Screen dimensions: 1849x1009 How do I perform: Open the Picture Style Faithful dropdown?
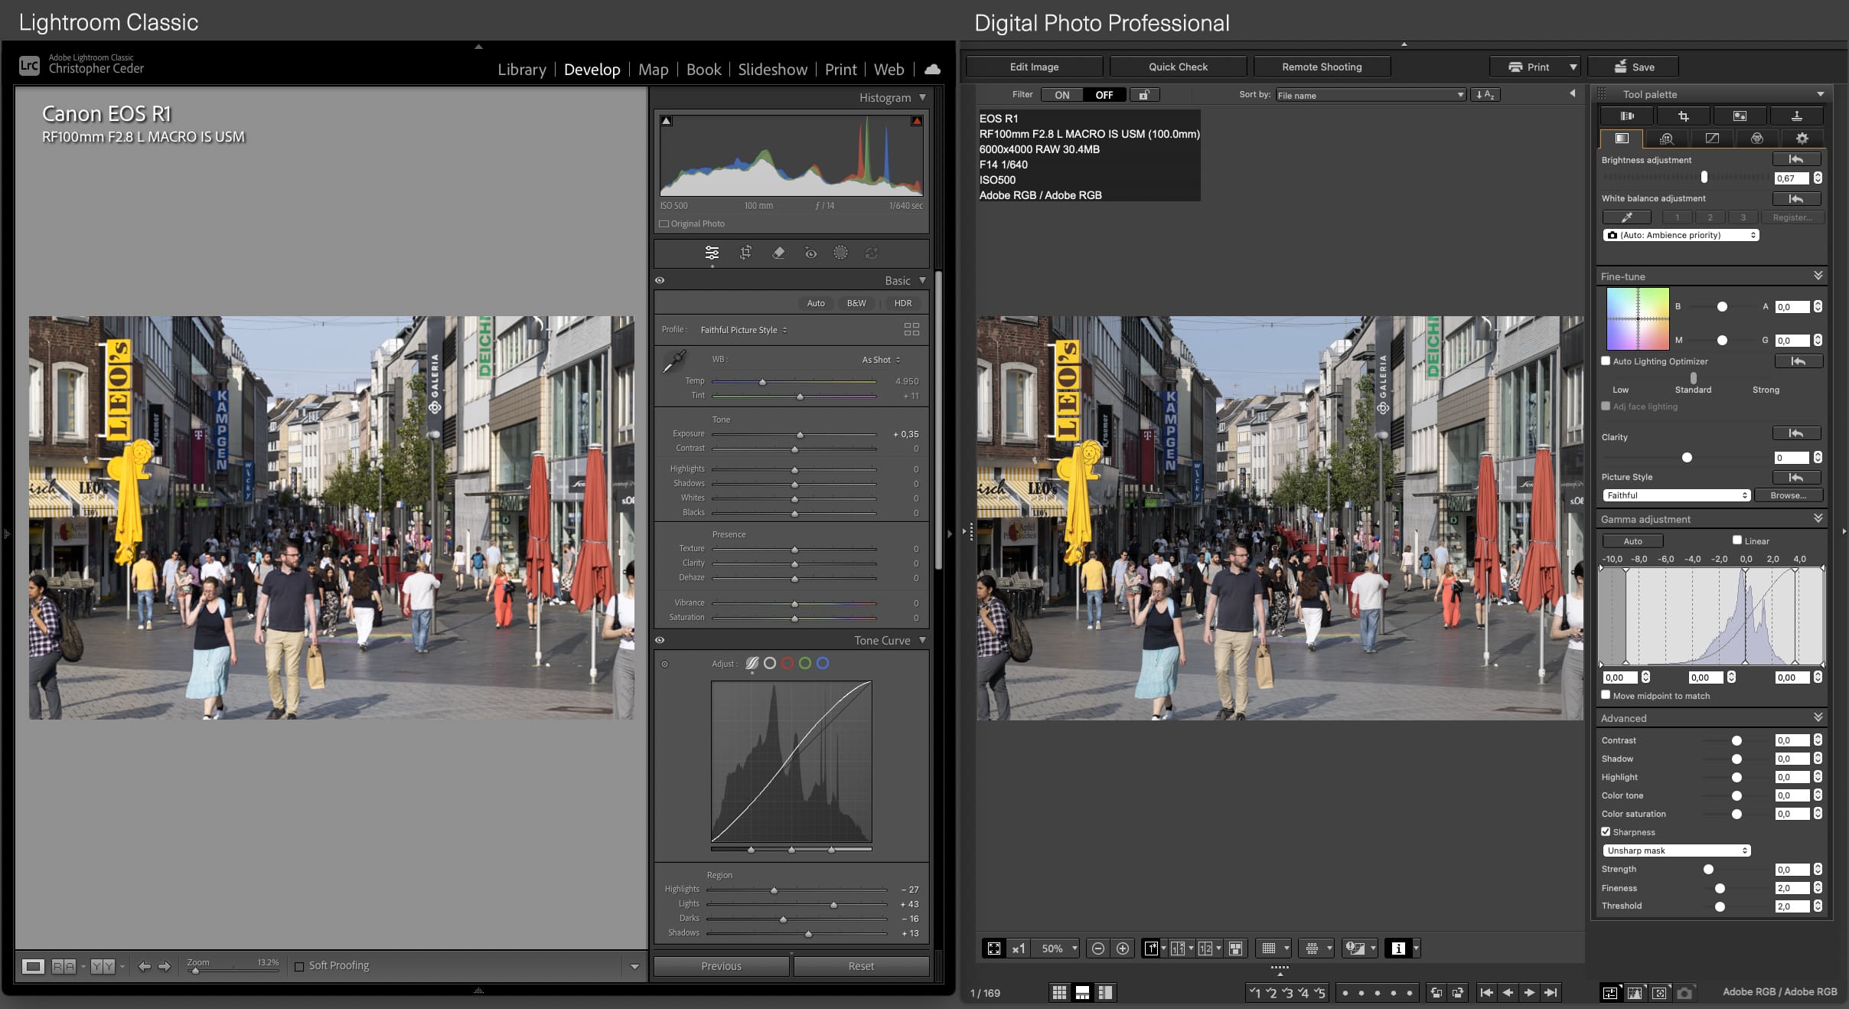1676,495
